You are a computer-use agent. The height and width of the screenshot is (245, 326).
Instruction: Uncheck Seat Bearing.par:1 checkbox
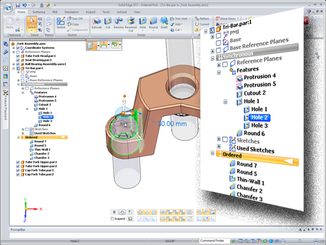(18, 60)
